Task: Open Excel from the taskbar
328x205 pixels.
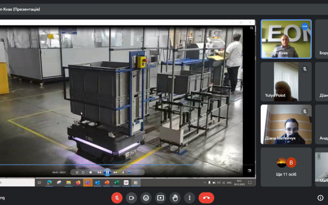Action: pyautogui.click(x=116, y=182)
